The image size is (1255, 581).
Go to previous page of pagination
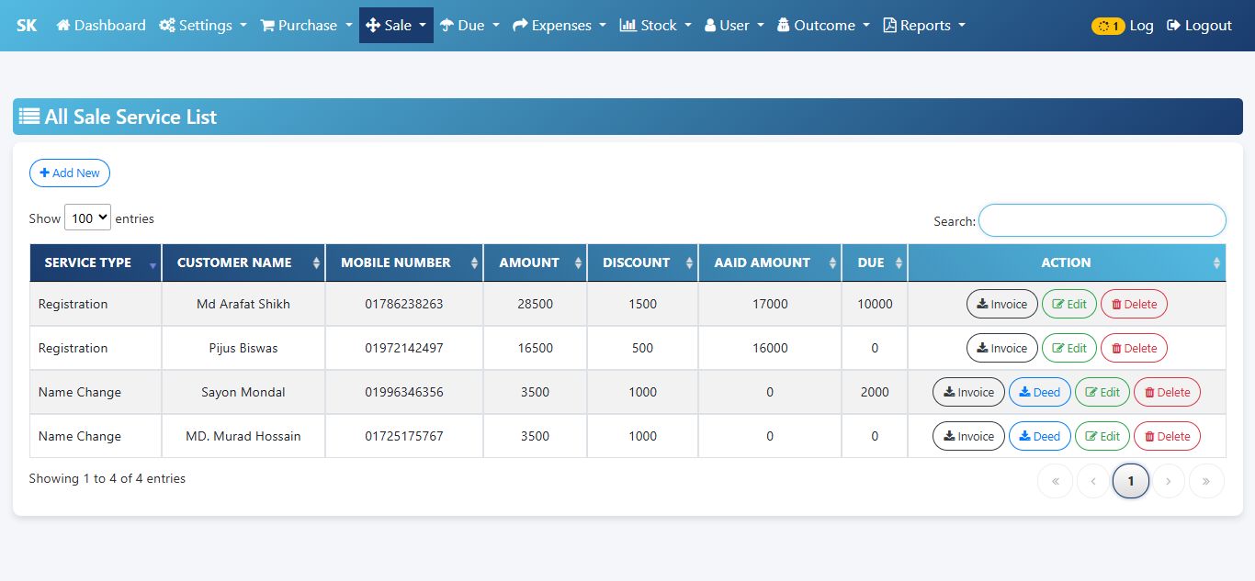1093,481
